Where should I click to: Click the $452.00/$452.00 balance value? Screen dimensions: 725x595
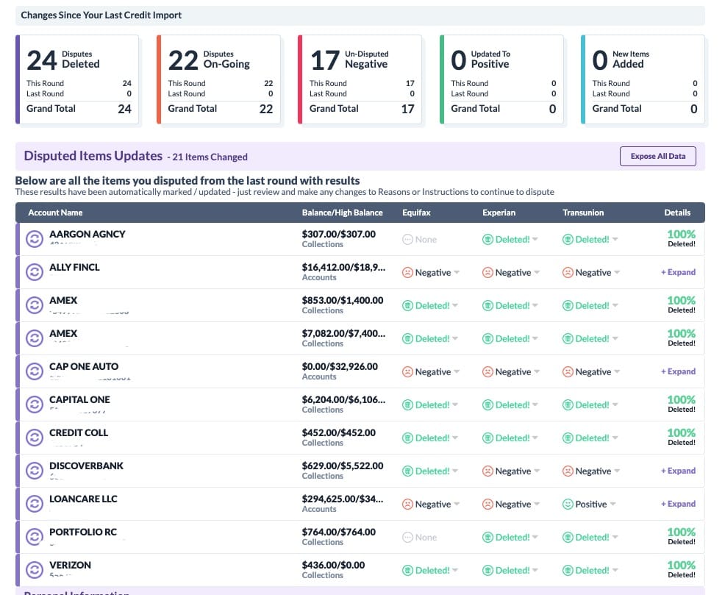click(x=338, y=432)
